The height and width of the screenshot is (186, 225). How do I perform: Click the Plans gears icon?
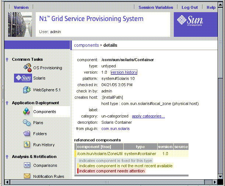pos(27,123)
